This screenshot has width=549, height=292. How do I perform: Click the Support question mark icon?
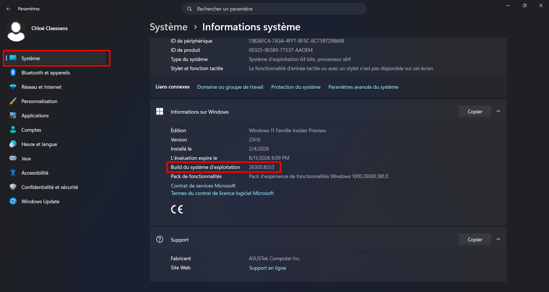point(160,239)
